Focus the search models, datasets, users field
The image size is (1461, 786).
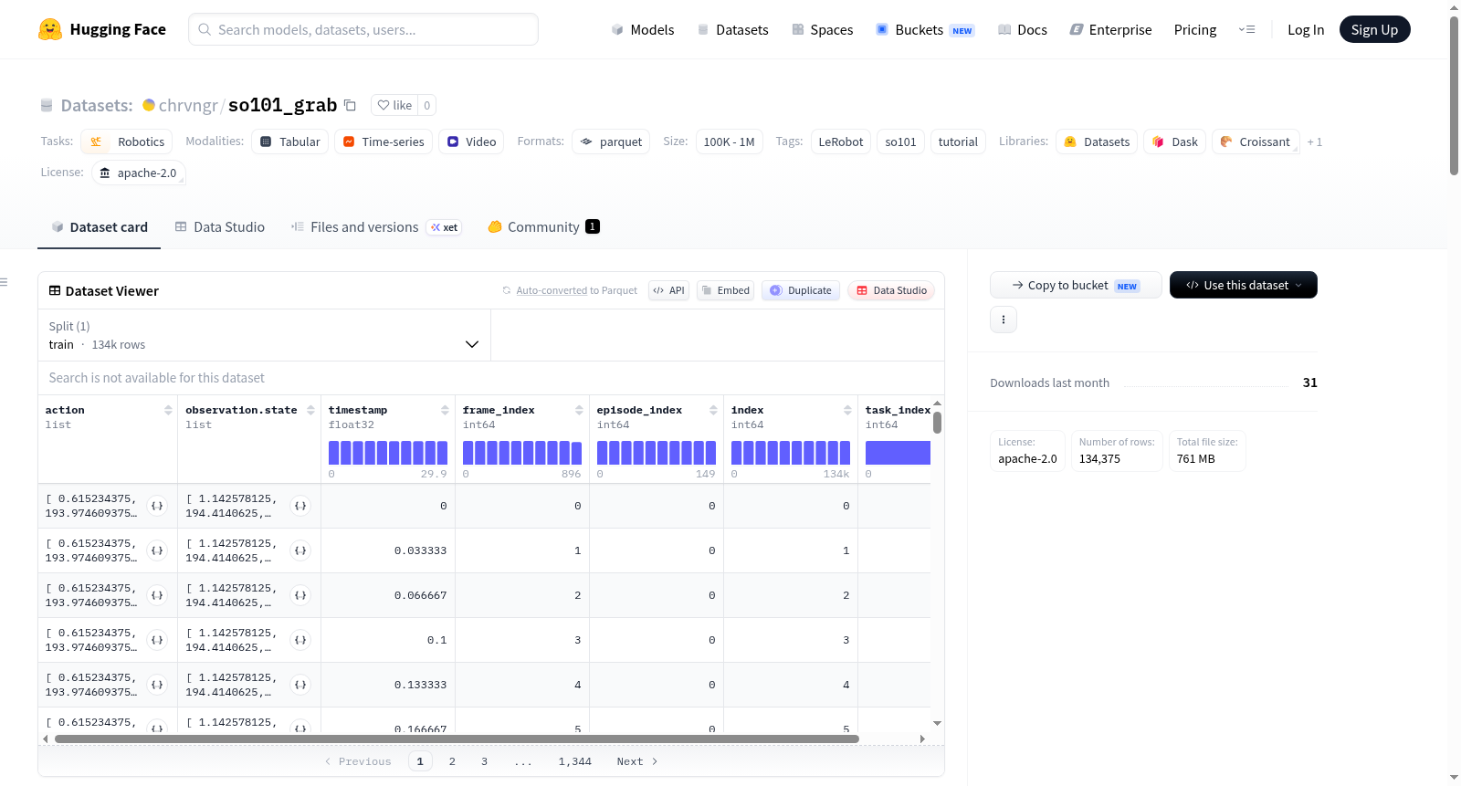click(363, 29)
